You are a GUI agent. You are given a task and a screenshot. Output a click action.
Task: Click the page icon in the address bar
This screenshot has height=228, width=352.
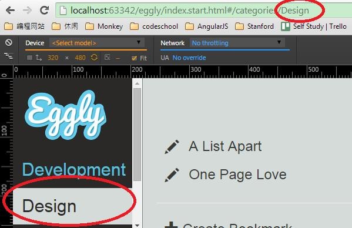pyautogui.click(x=63, y=11)
